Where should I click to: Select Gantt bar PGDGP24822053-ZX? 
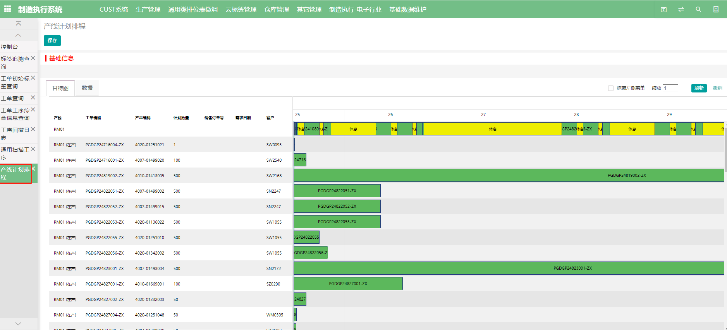(337, 222)
